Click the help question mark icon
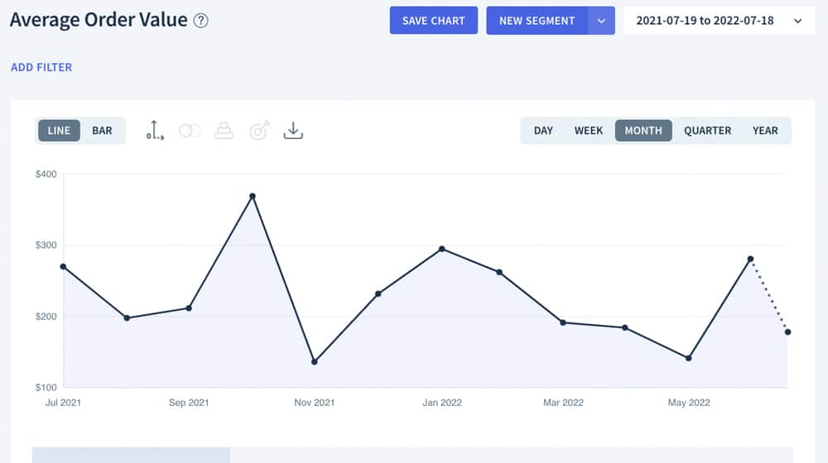This screenshot has width=828, height=463. 200,21
